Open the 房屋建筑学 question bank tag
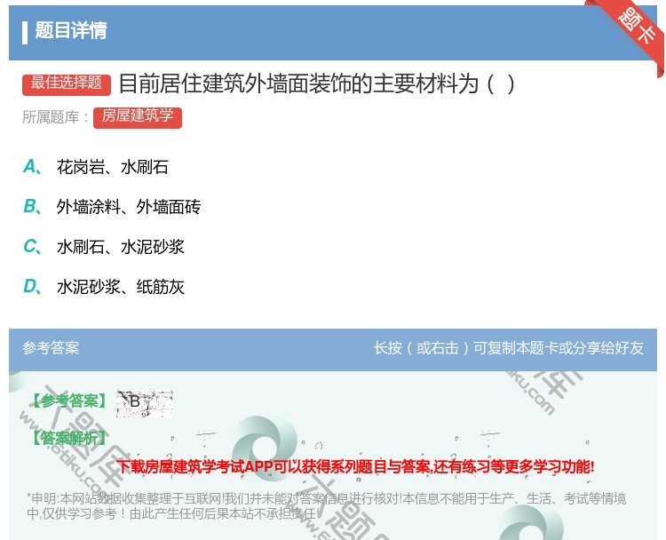666x540 pixels. (138, 117)
